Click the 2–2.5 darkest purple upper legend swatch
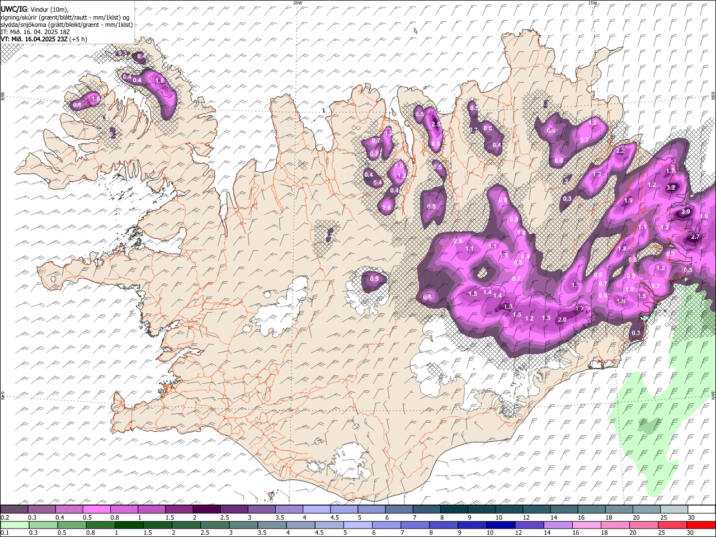 click(x=207, y=509)
